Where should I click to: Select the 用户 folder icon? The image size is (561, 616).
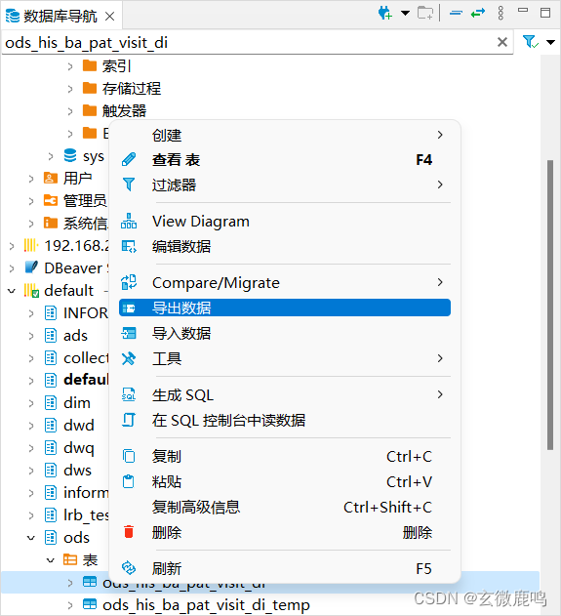(51, 179)
